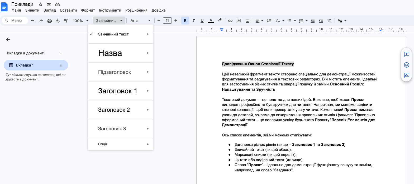Toggle Underline formatting button
The width and height of the screenshot is (414, 184).
(x=202, y=21)
